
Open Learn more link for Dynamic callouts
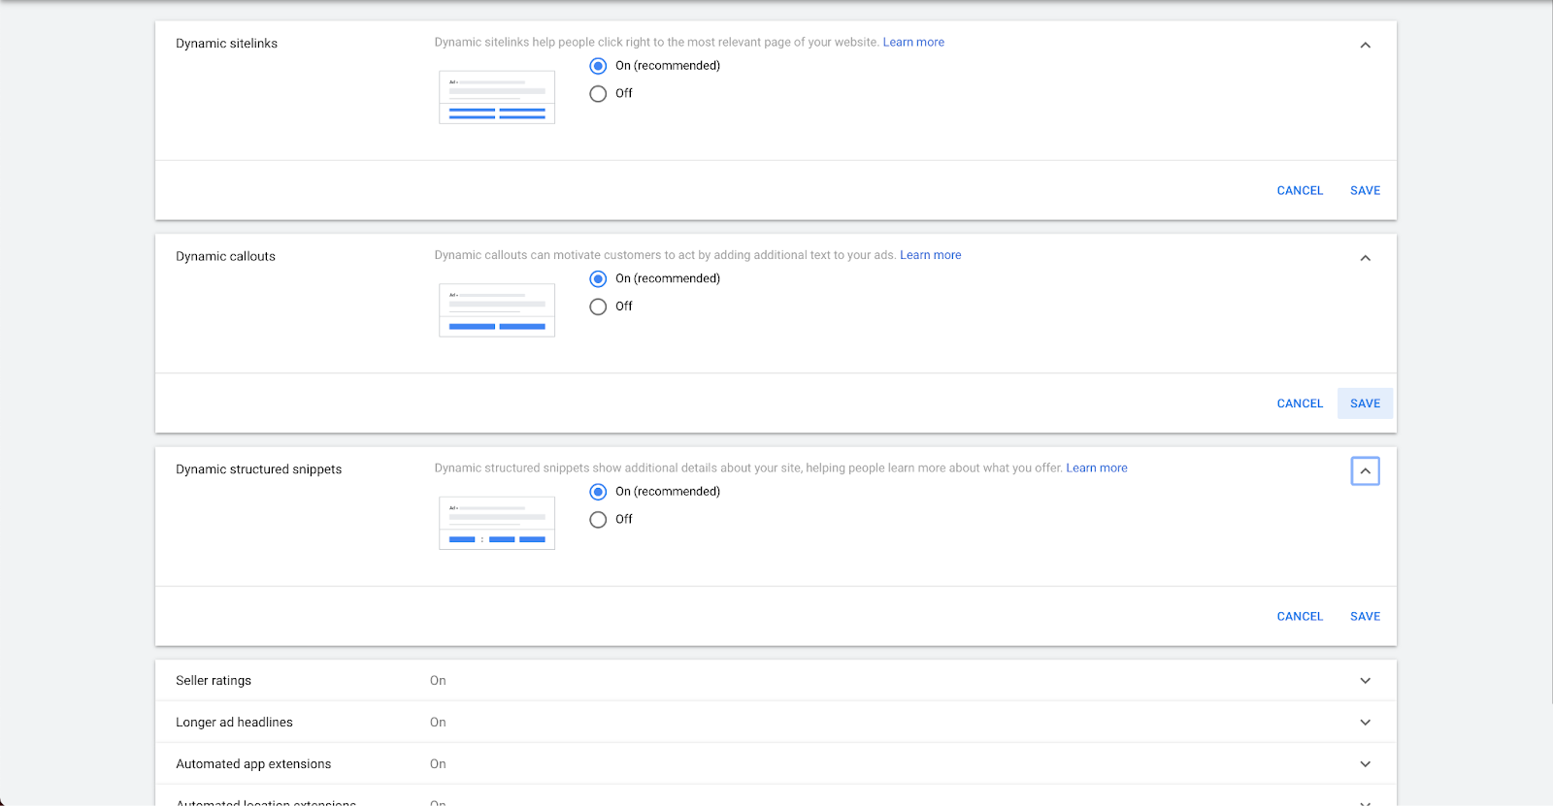930,255
